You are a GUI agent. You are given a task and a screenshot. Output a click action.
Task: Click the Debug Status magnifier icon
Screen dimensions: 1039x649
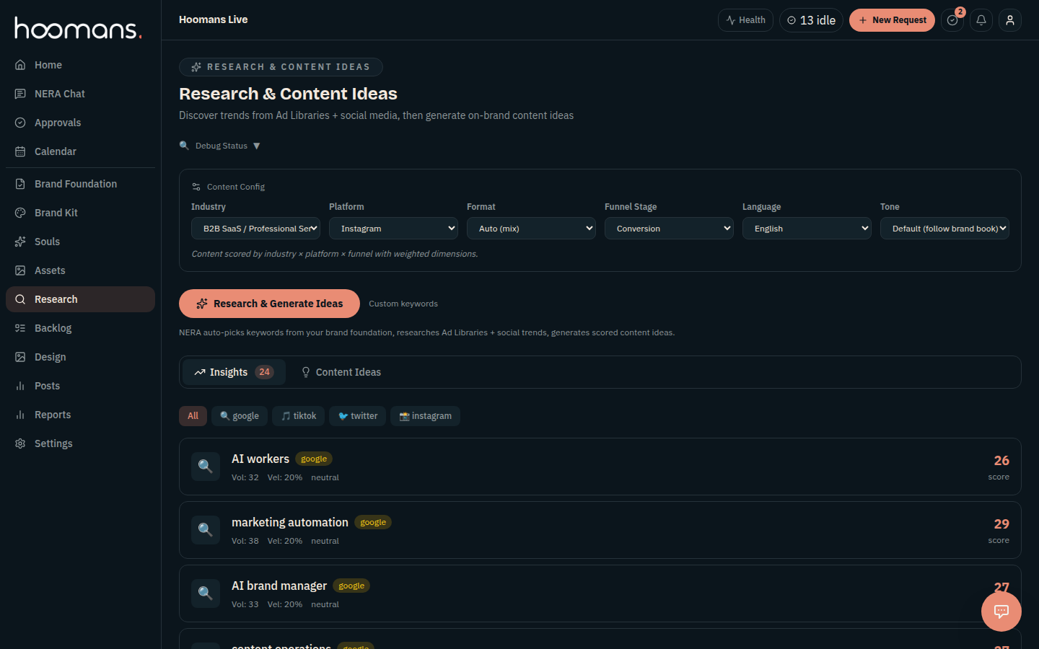coord(184,146)
